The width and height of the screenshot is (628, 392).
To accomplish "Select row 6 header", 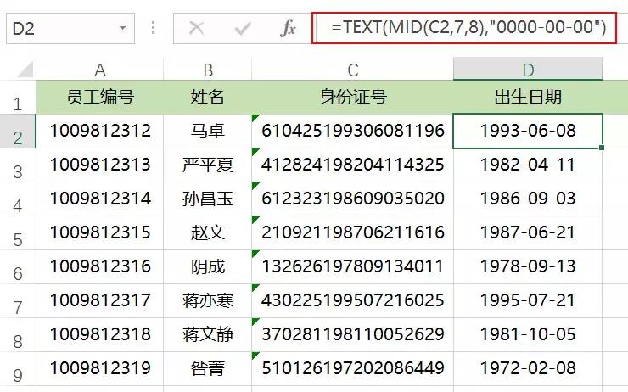I will click(18, 267).
